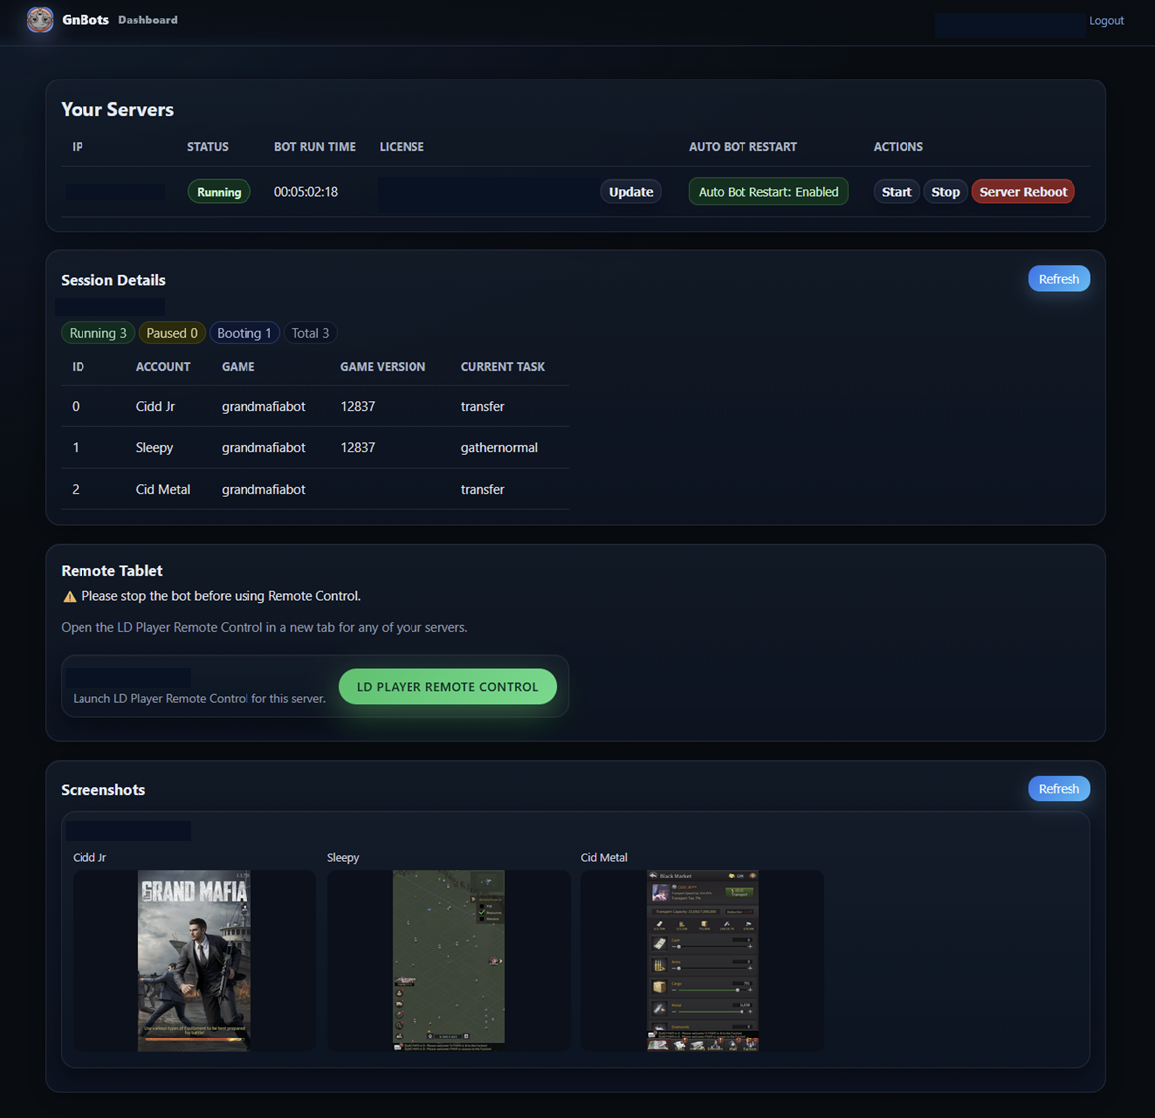
Task: Refresh the Screenshots panel
Action: coord(1059,788)
